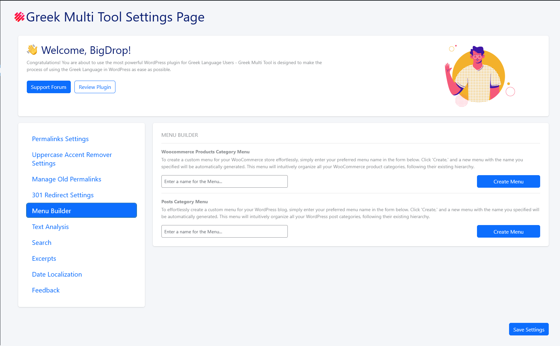Create the Posts Category menu
This screenshot has width=560, height=346.
click(x=508, y=231)
